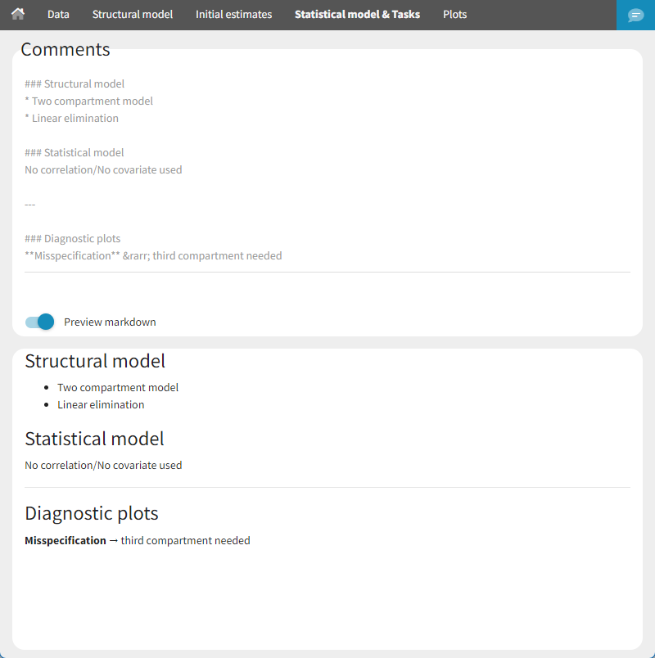The image size is (655, 658).
Task: Open the chat bubble feedback icon
Action: pyautogui.click(x=635, y=15)
